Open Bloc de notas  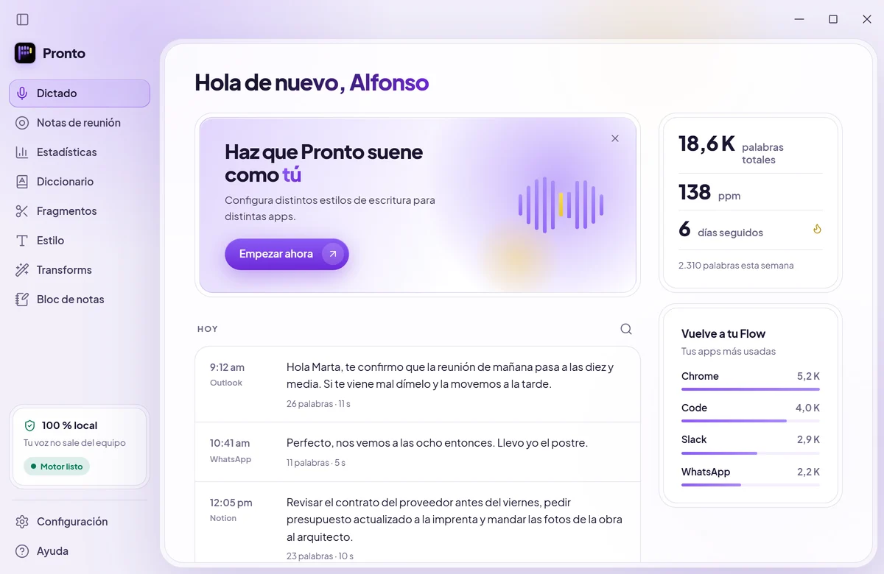[x=80, y=300]
